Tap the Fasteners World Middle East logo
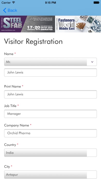Viewport: 101px width, 179px height. 66,24
